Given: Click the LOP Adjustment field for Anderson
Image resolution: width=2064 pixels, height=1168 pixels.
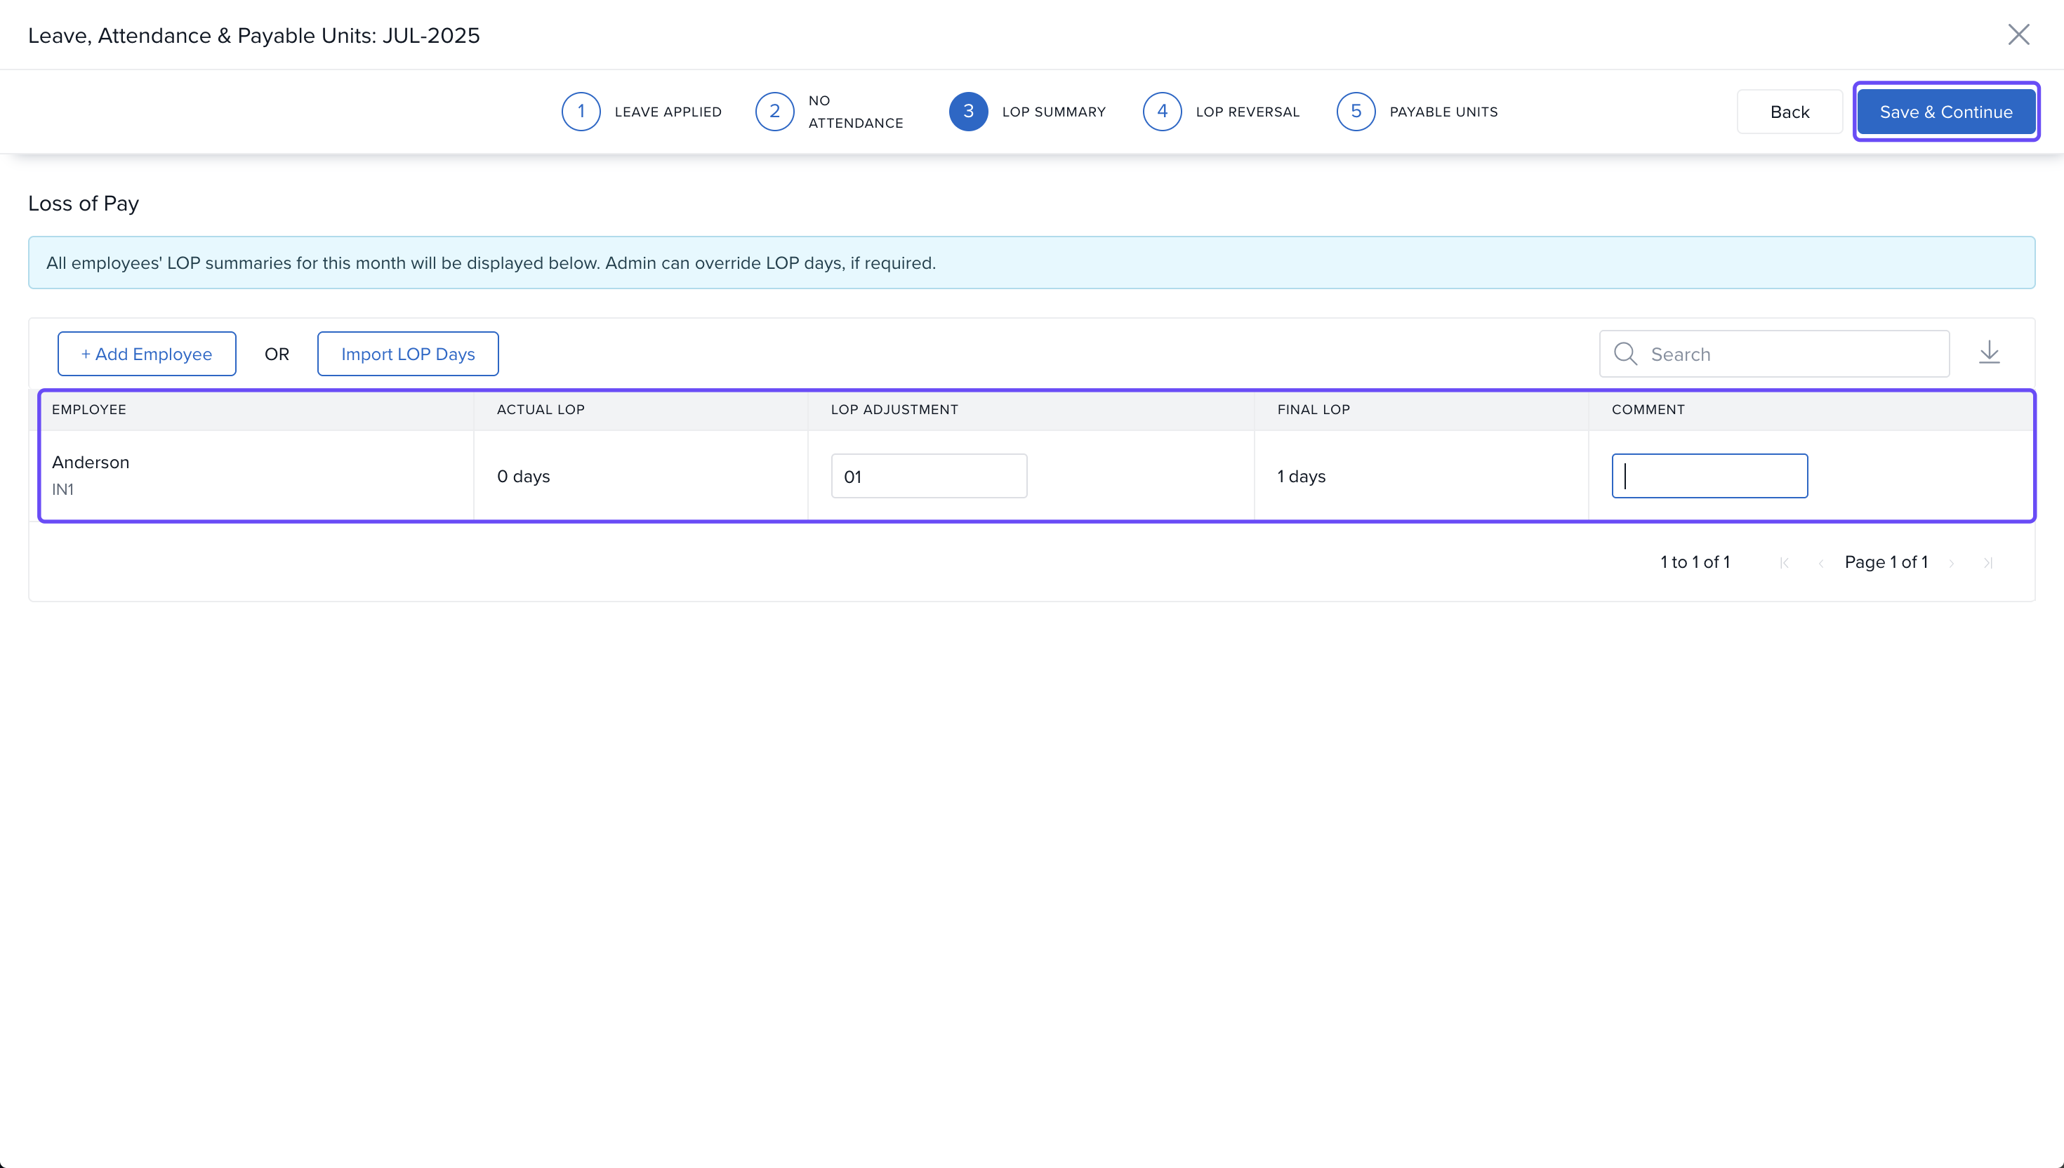Looking at the screenshot, I should tap(928, 477).
